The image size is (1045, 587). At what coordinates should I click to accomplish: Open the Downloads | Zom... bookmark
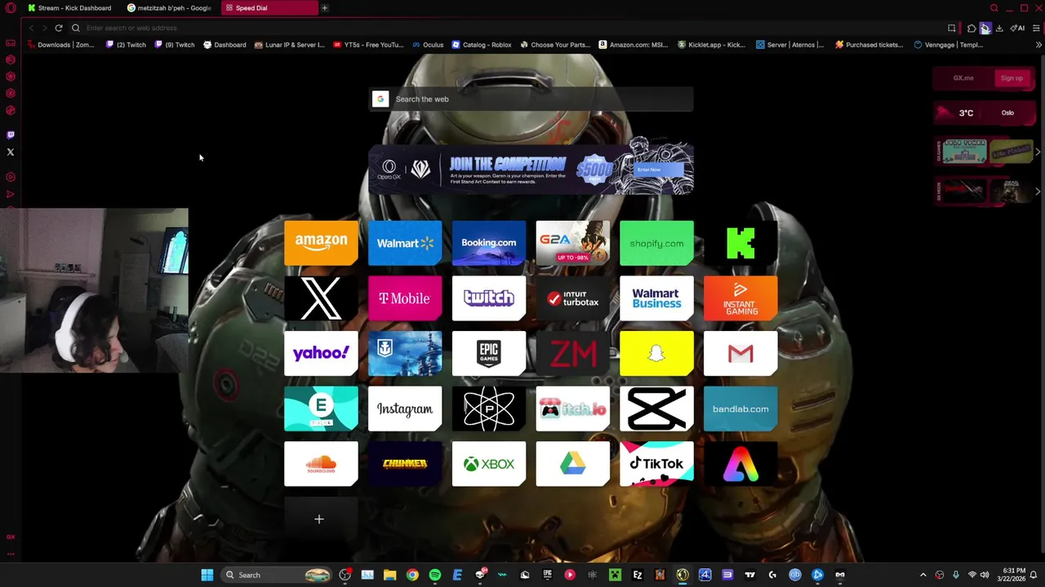pos(60,45)
